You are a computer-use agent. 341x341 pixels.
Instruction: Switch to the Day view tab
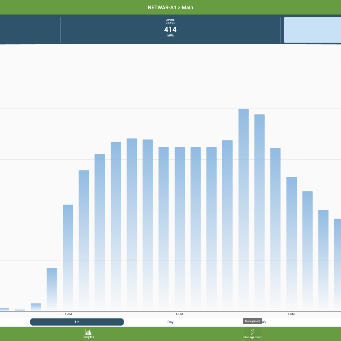[170, 322]
